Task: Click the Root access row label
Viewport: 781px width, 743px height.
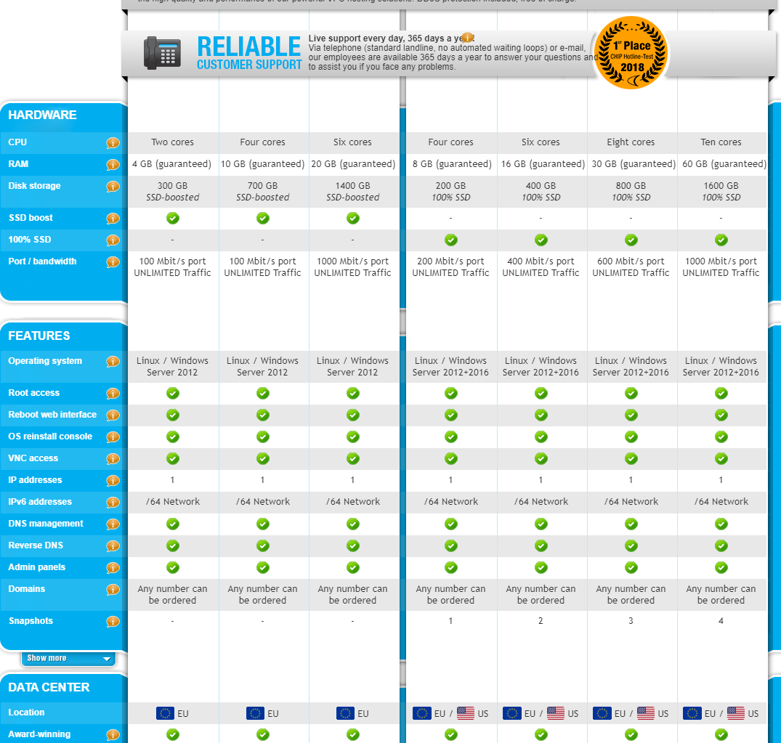Action: (34, 393)
